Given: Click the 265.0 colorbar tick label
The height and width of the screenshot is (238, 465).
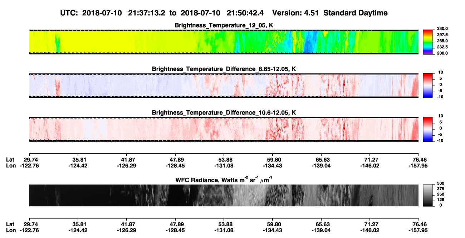Looking at the screenshot, I should 442,41.
